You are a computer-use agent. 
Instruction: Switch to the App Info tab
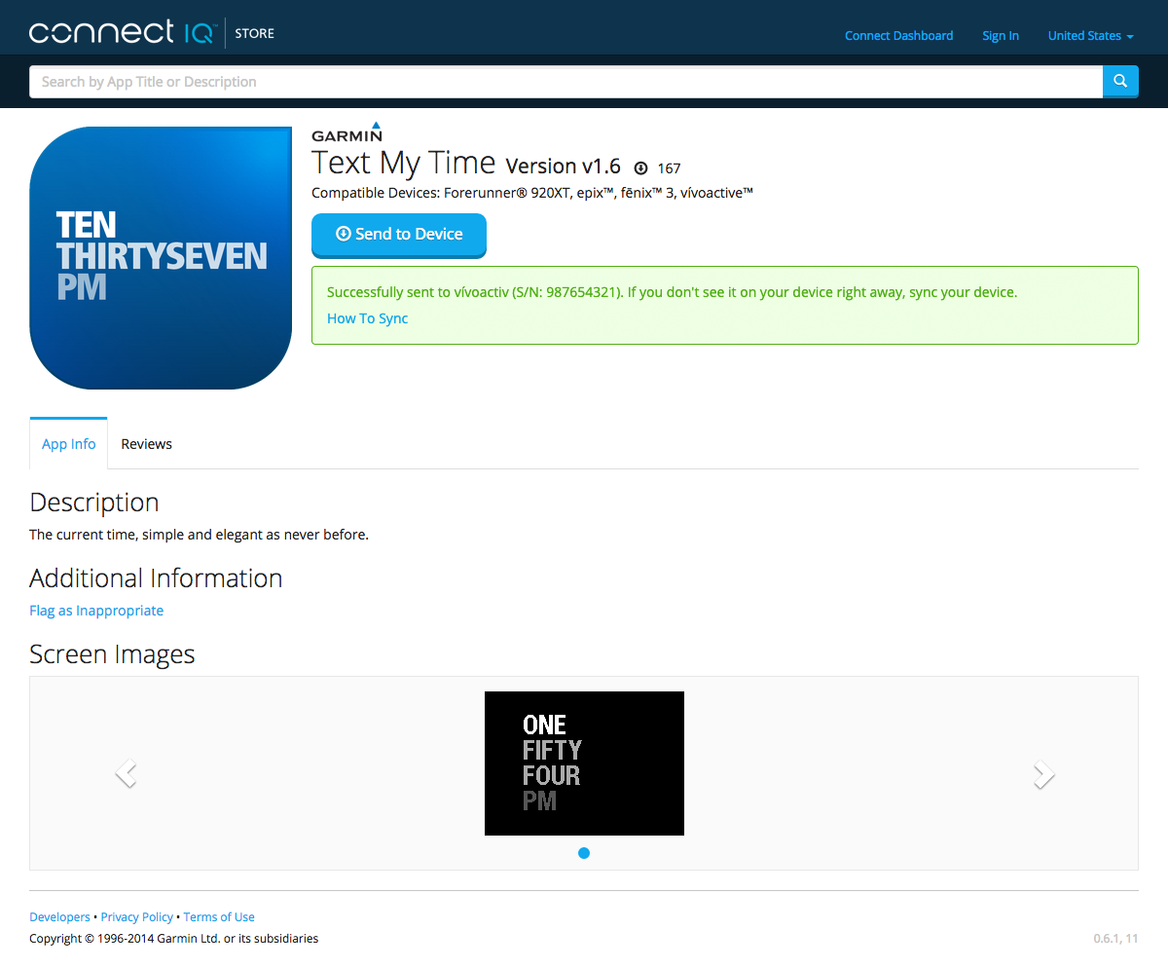[x=68, y=444]
